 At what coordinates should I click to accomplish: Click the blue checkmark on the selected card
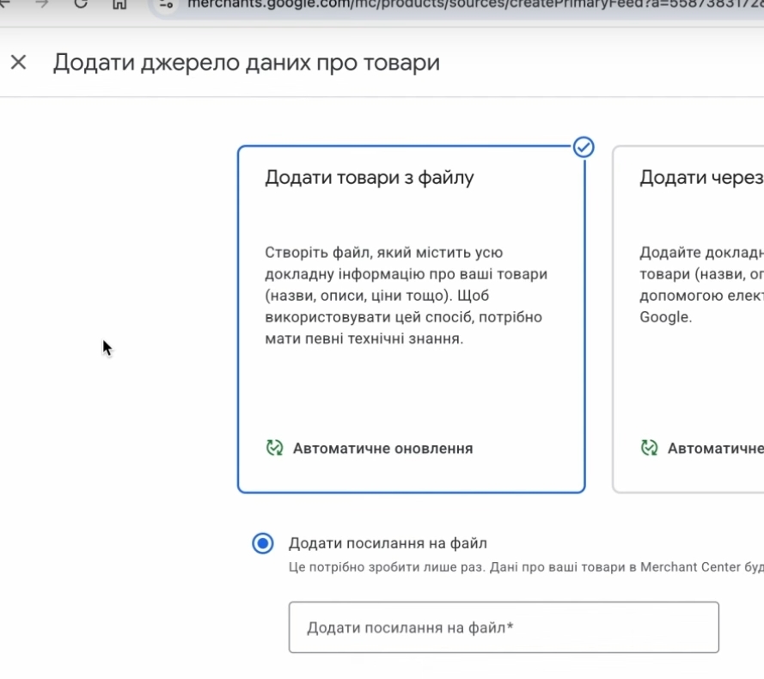[584, 147]
